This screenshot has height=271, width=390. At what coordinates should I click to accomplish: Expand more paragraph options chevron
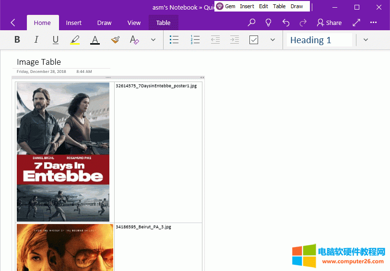point(273,40)
